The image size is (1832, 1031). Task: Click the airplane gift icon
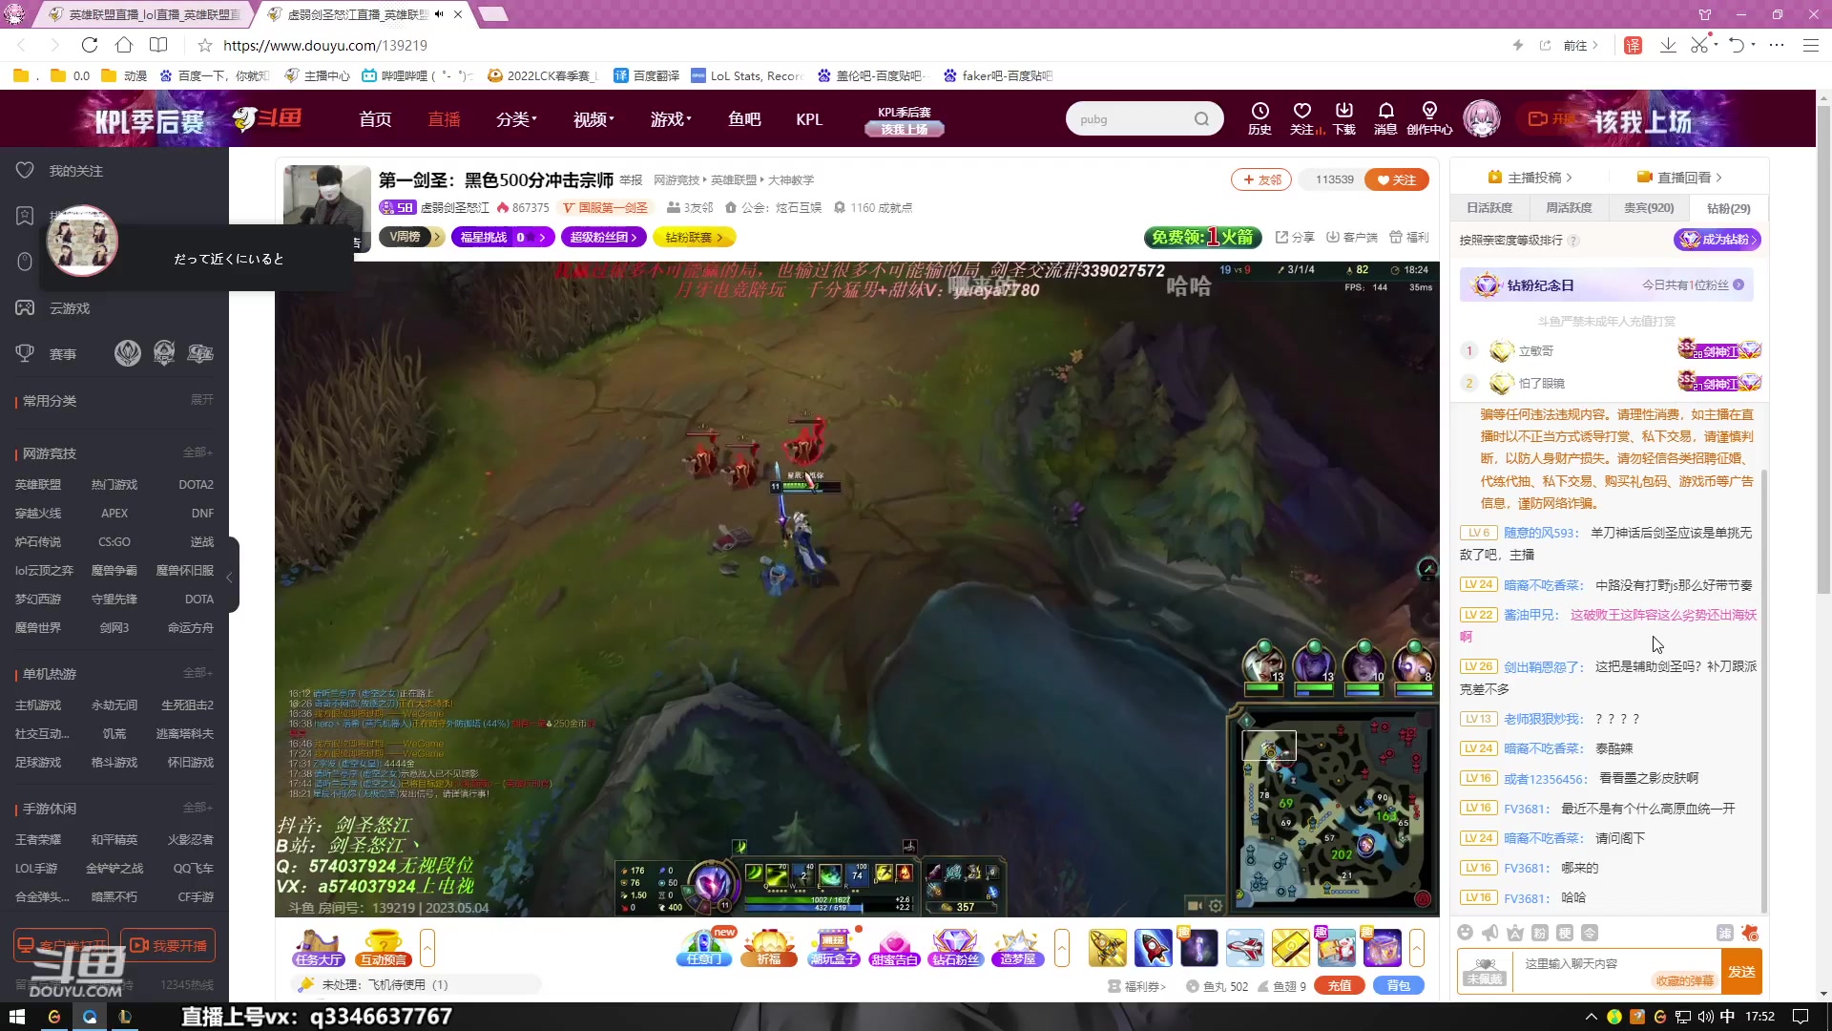(1244, 947)
